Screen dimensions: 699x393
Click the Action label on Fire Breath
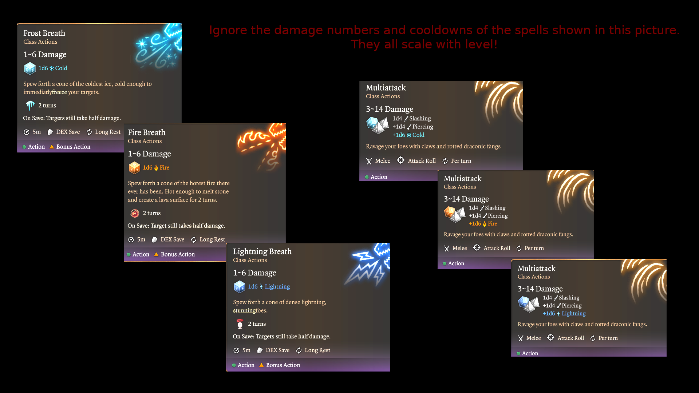pos(141,254)
